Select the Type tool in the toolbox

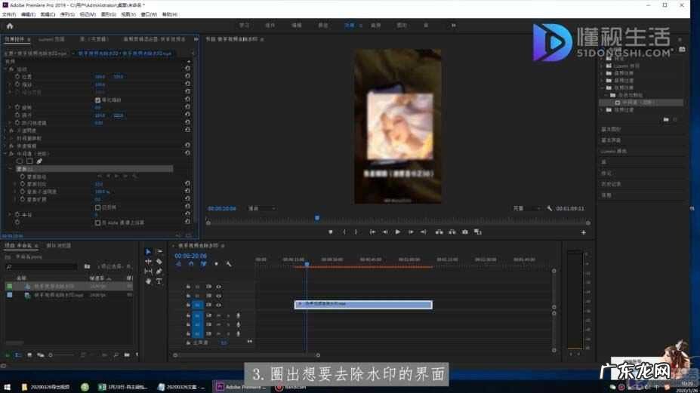point(159,281)
